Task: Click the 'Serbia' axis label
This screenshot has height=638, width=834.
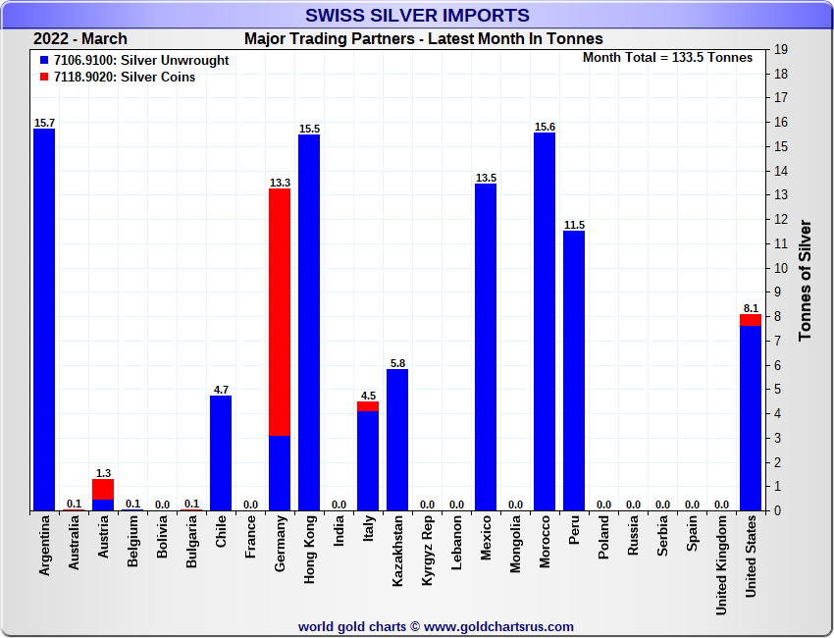Action: [x=662, y=536]
